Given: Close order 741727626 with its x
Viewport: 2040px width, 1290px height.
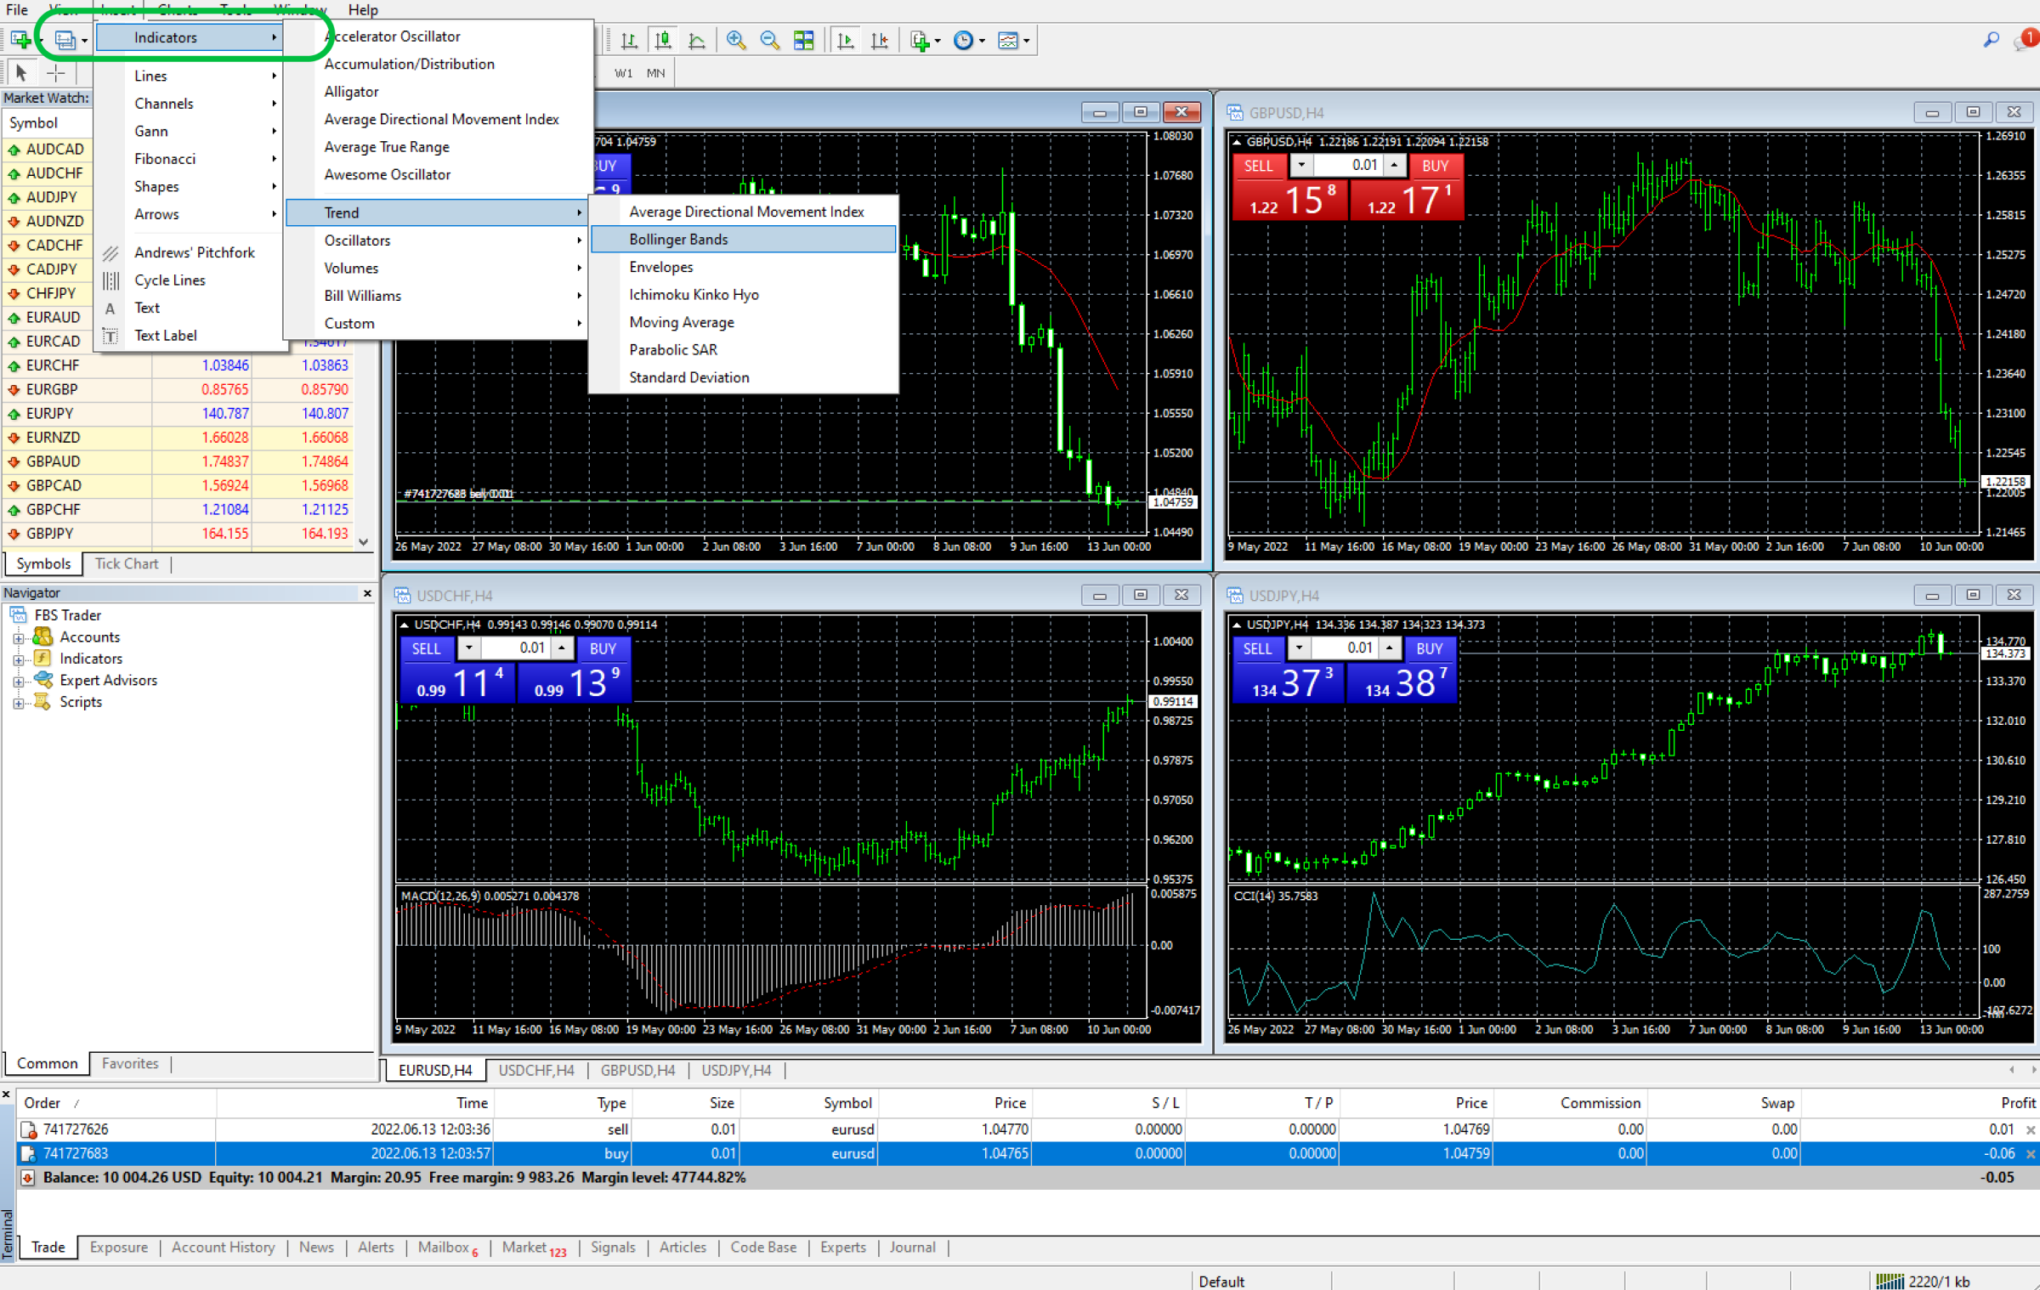Looking at the screenshot, I should click(2031, 1129).
